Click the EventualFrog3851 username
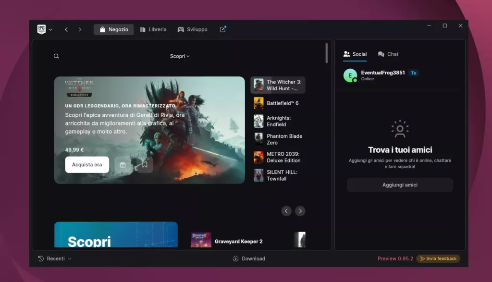The image size is (492, 282). pos(383,73)
